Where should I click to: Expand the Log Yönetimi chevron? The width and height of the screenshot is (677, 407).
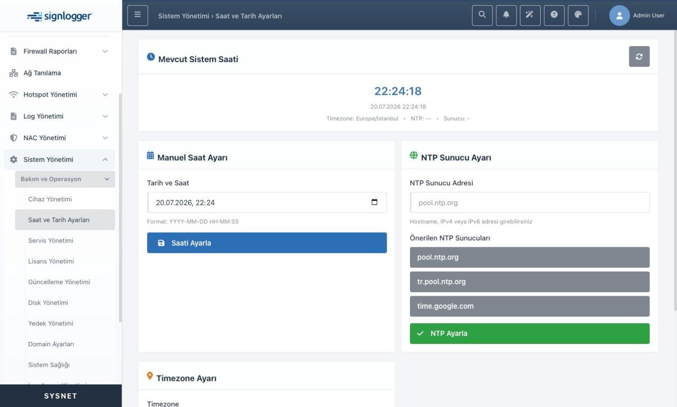tap(105, 116)
